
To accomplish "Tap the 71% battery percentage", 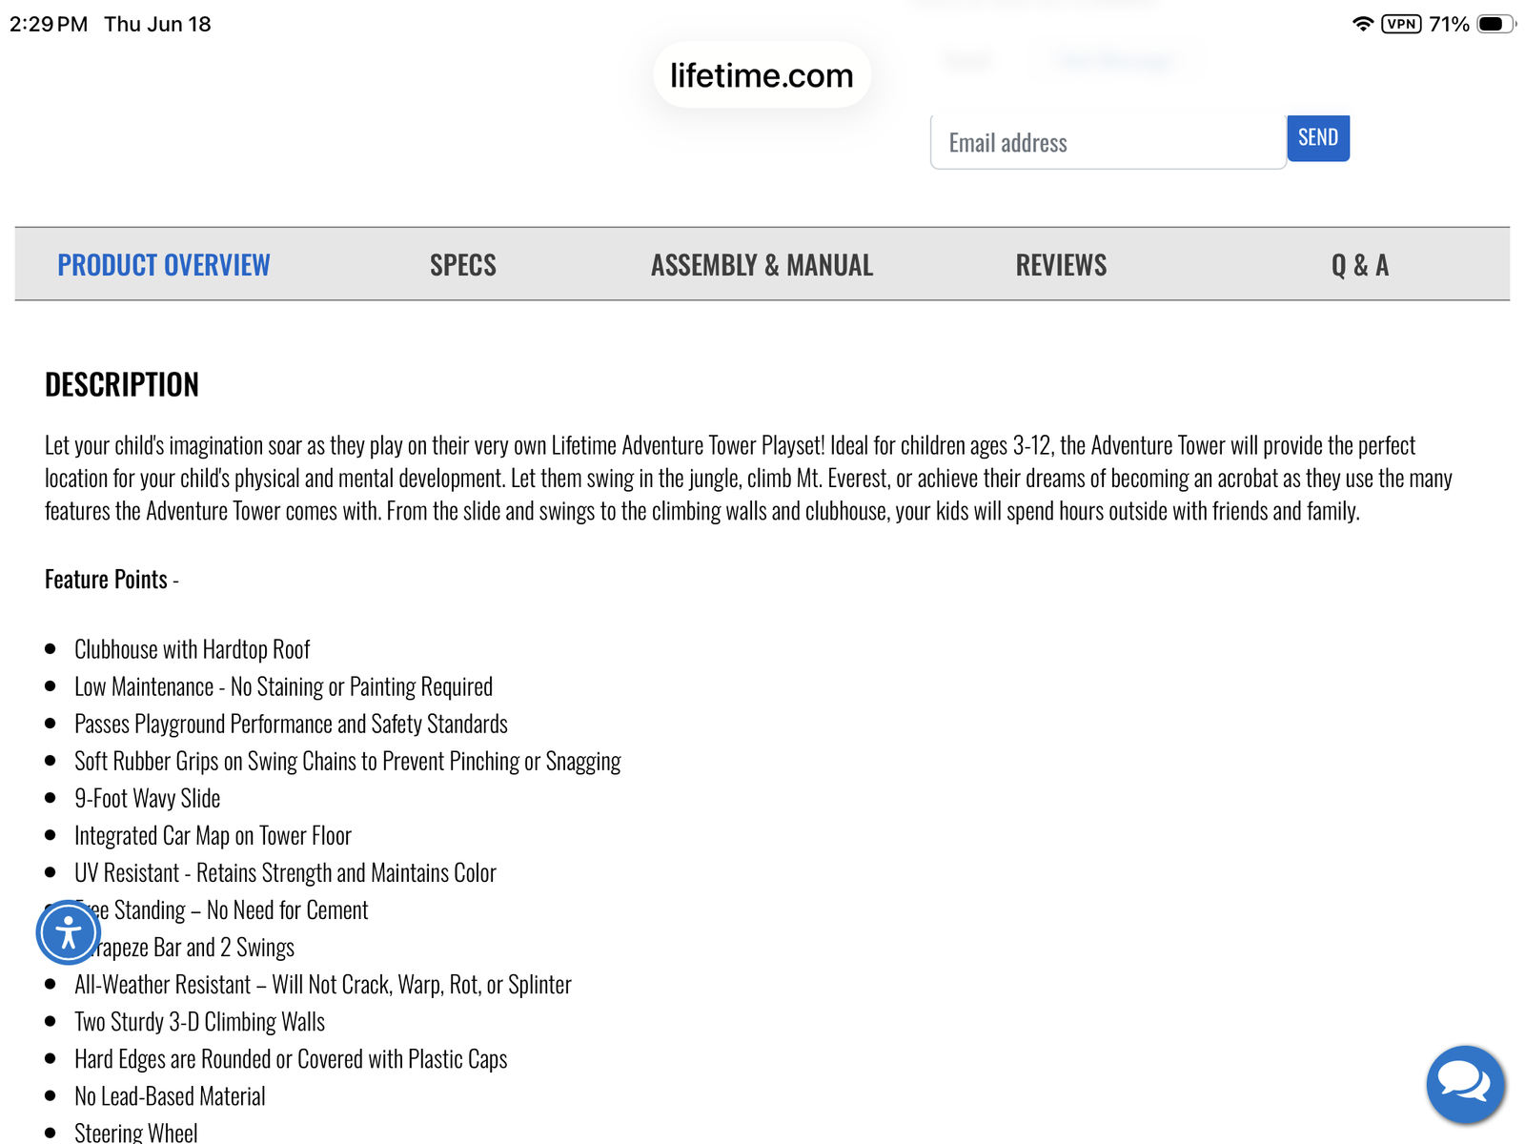I will coord(1449,24).
